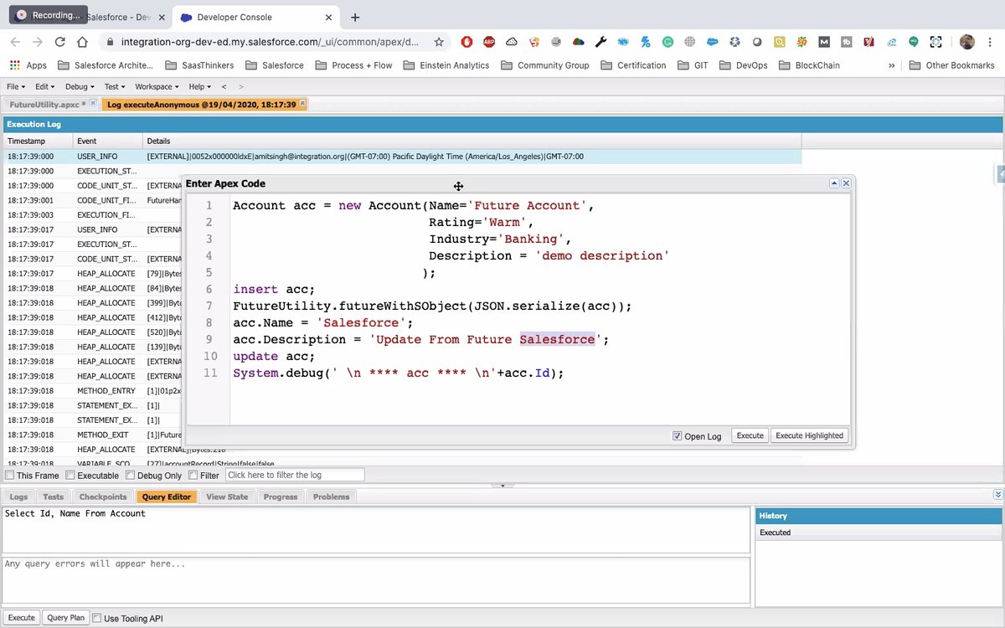1005x628 pixels.
Task: Switch to the Logs tab
Action: click(x=18, y=497)
